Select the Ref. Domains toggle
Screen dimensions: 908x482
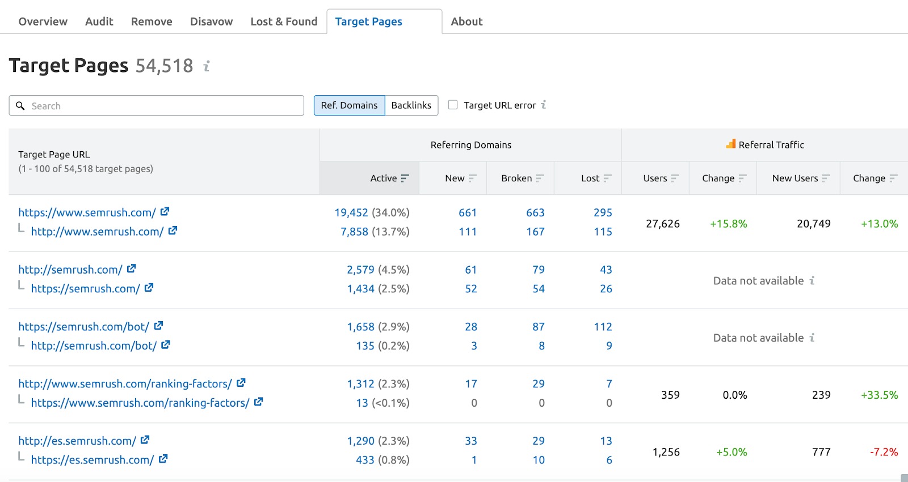click(349, 105)
